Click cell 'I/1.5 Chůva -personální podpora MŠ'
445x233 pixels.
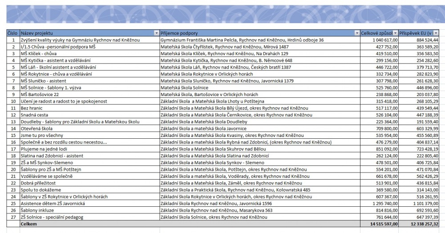(x=90, y=47)
